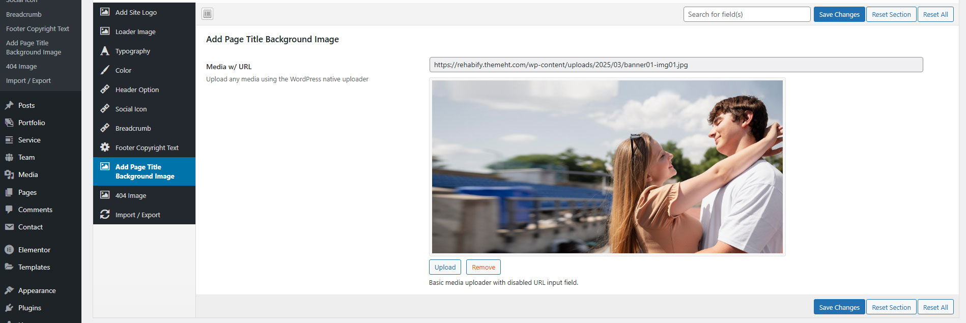966x323 pixels.
Task: Open Header Option section
Action: click(144, 90)
